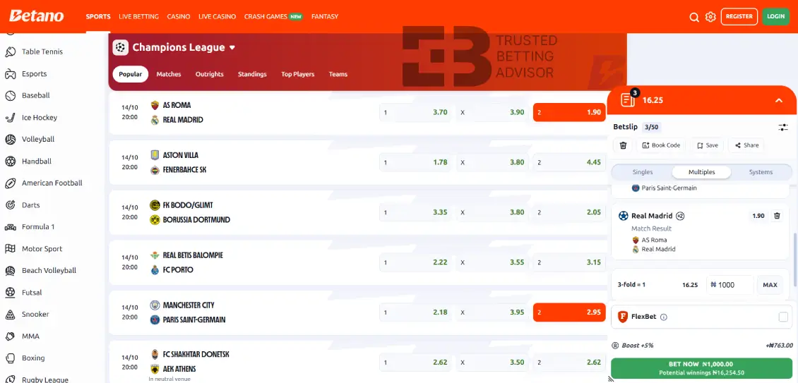Click the Register button
This screenshot has height=383, width=798.
tap(739, 16)
